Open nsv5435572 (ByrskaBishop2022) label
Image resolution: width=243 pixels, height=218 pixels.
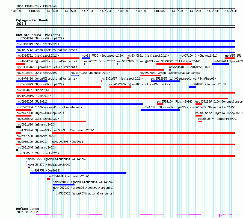[219, 113]
